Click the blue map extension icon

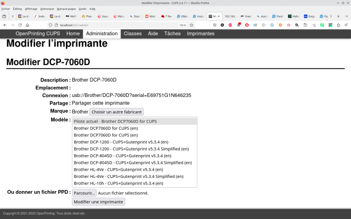coord(255,25)
